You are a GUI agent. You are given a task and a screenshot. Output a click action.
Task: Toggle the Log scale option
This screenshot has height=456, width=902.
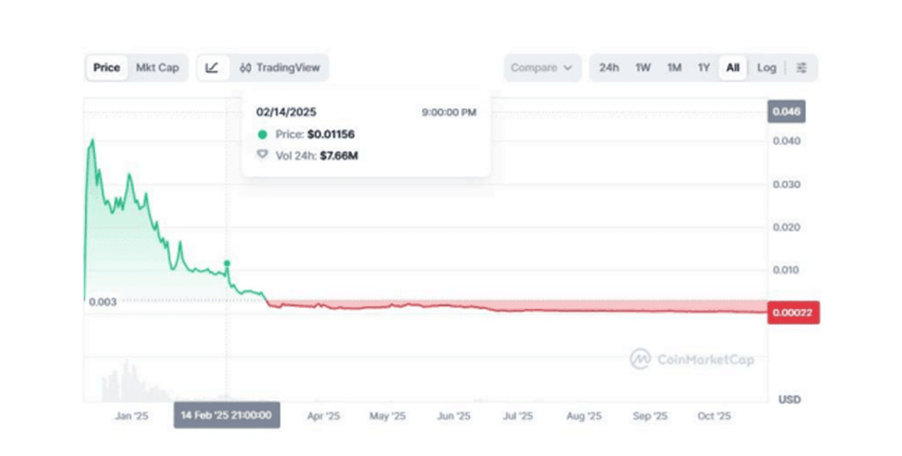point(767,68)
